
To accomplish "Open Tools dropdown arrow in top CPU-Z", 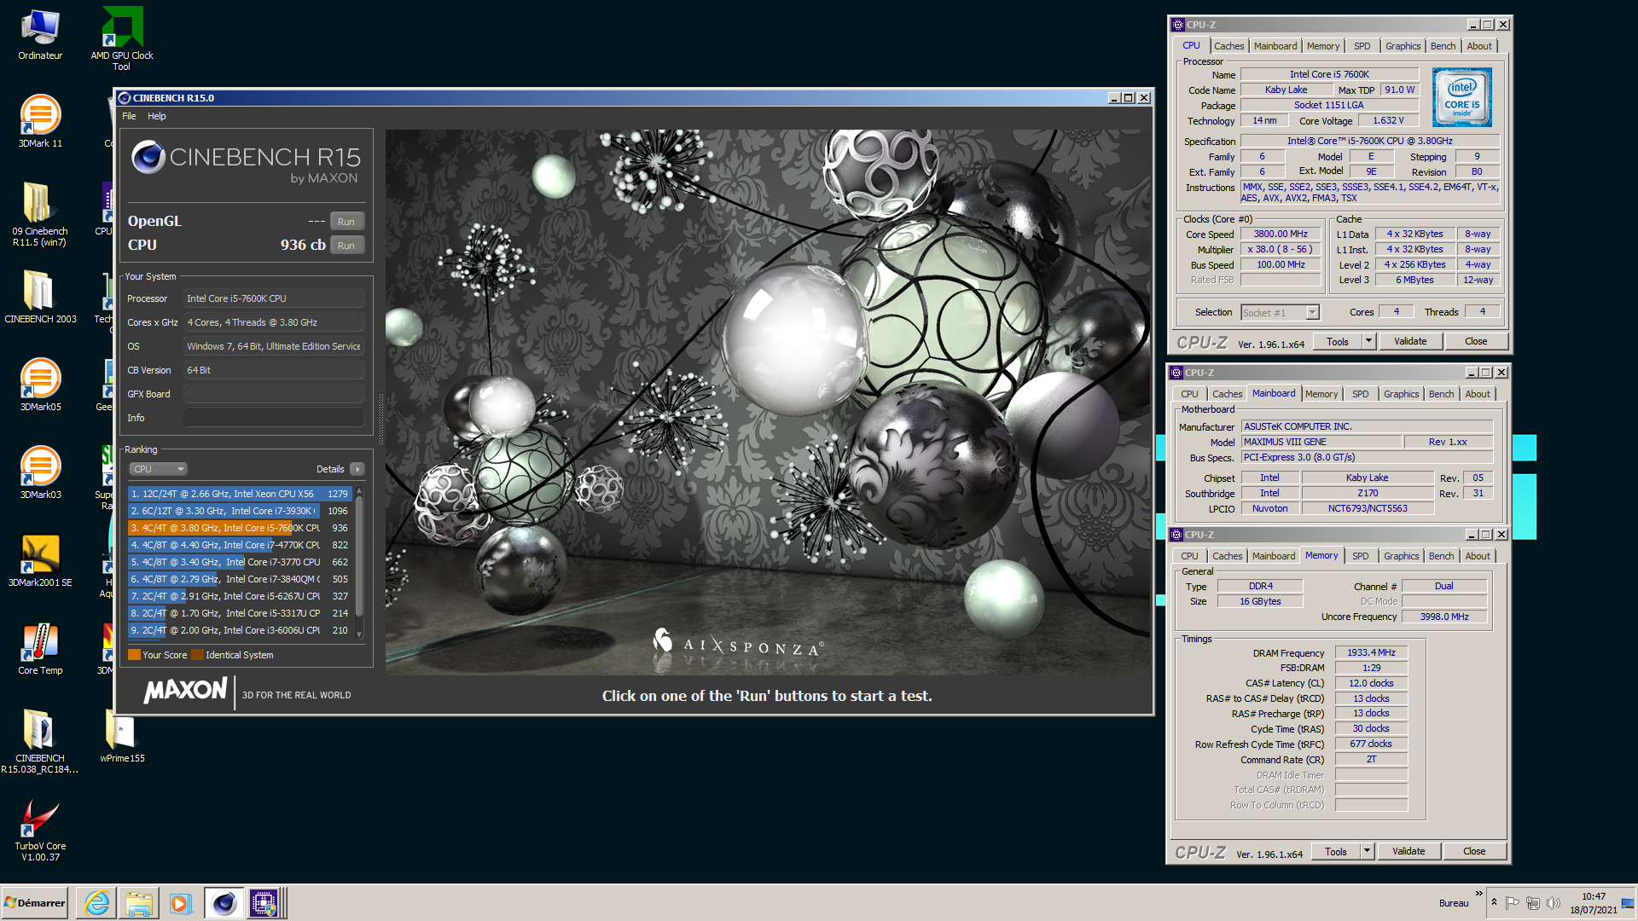I will pyautogui.click(x=1368, y=341).
